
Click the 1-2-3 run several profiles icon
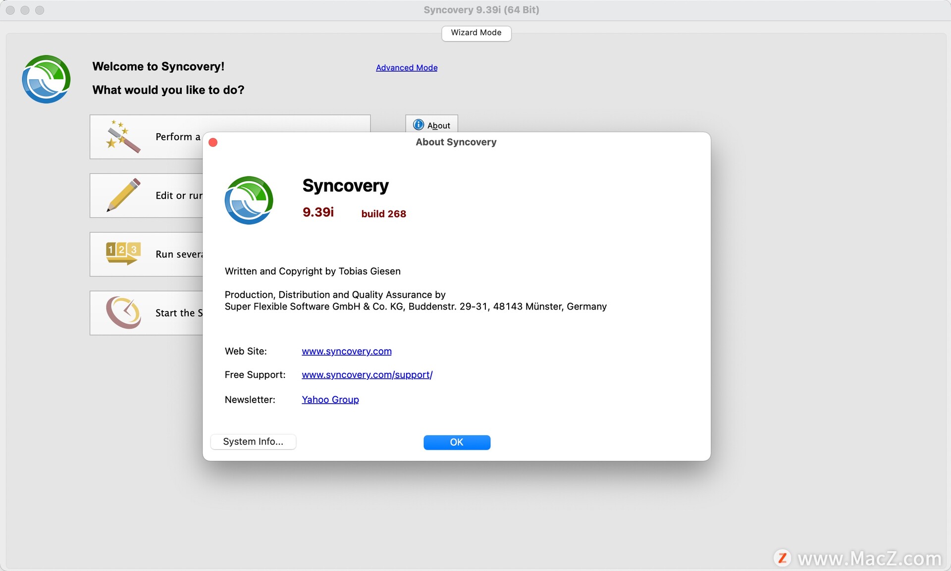[x=123, y=254]
